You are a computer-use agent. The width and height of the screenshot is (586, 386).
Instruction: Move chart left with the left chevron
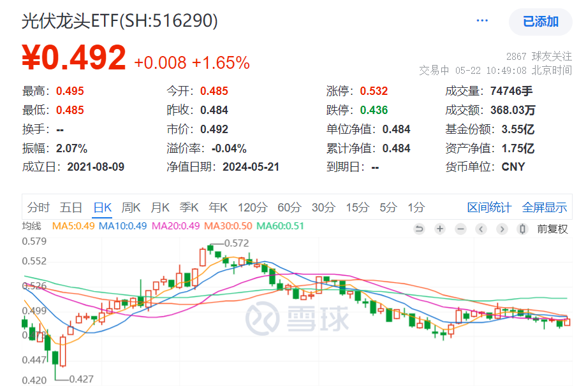pyautogui.click(x=481, y=229)
